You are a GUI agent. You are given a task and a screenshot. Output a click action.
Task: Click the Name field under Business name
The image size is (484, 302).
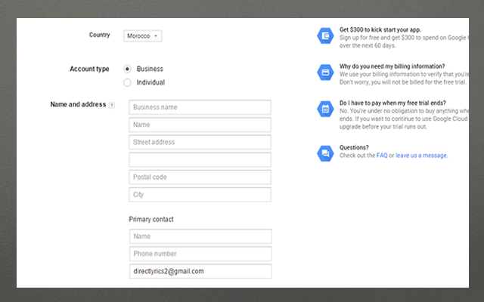tap(200, 125)
